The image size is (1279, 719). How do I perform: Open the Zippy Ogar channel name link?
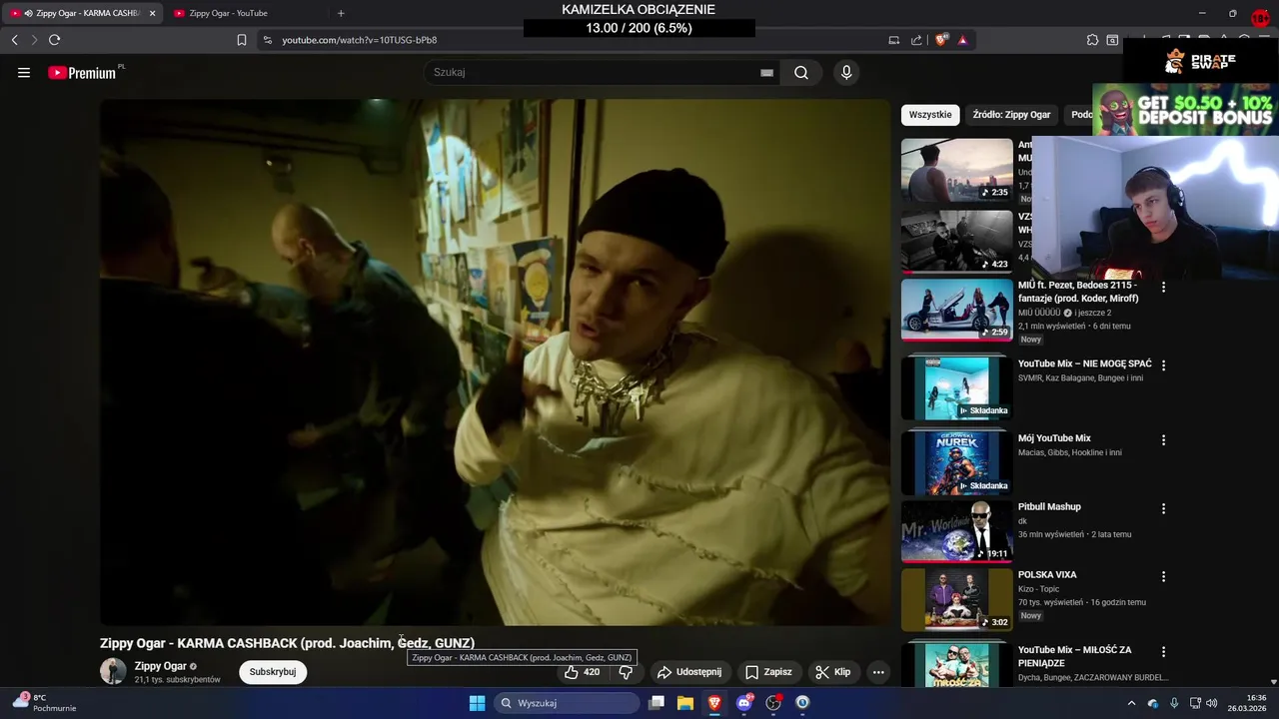point(161,666)
